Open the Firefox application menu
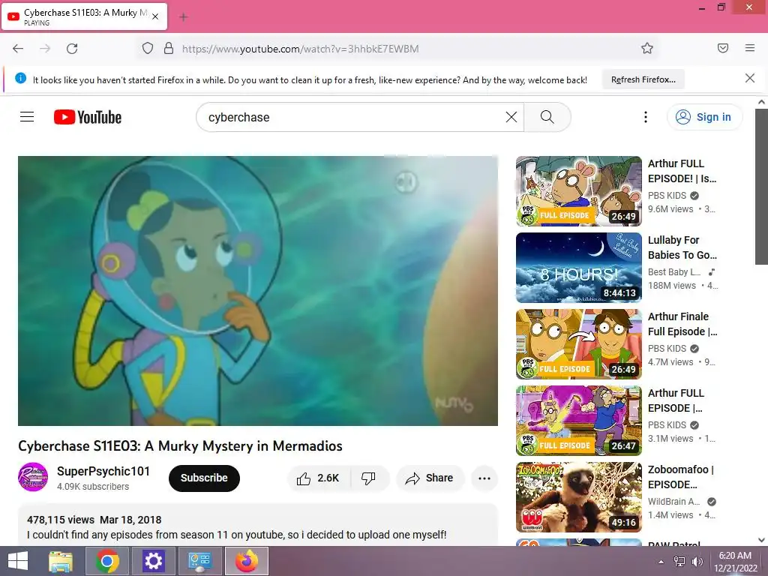 click(750, 48)
